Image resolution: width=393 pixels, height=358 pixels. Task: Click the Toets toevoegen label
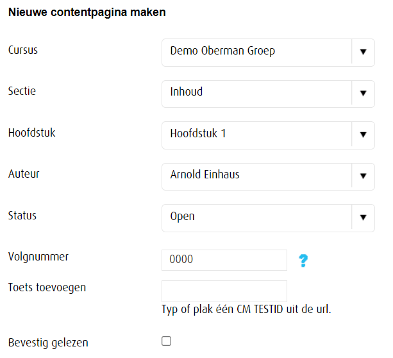47,287
